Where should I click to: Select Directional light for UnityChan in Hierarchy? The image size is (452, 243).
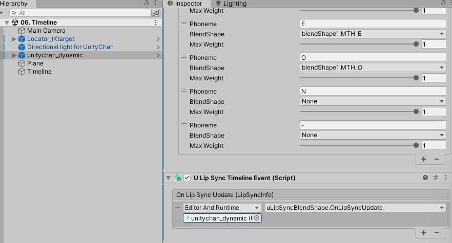[70, 47]
